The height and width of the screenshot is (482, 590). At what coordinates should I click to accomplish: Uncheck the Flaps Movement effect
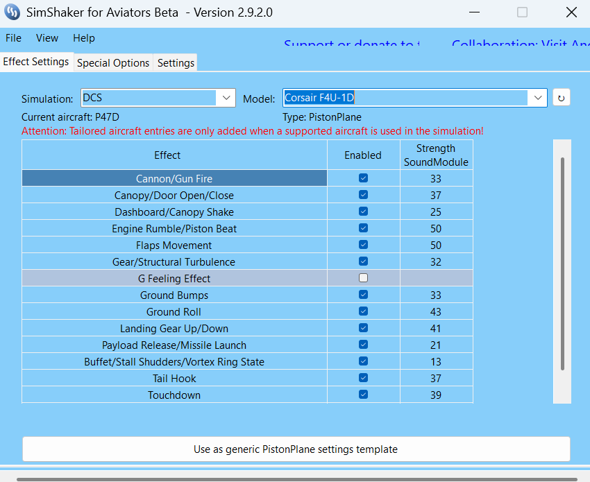click(363, 245)
